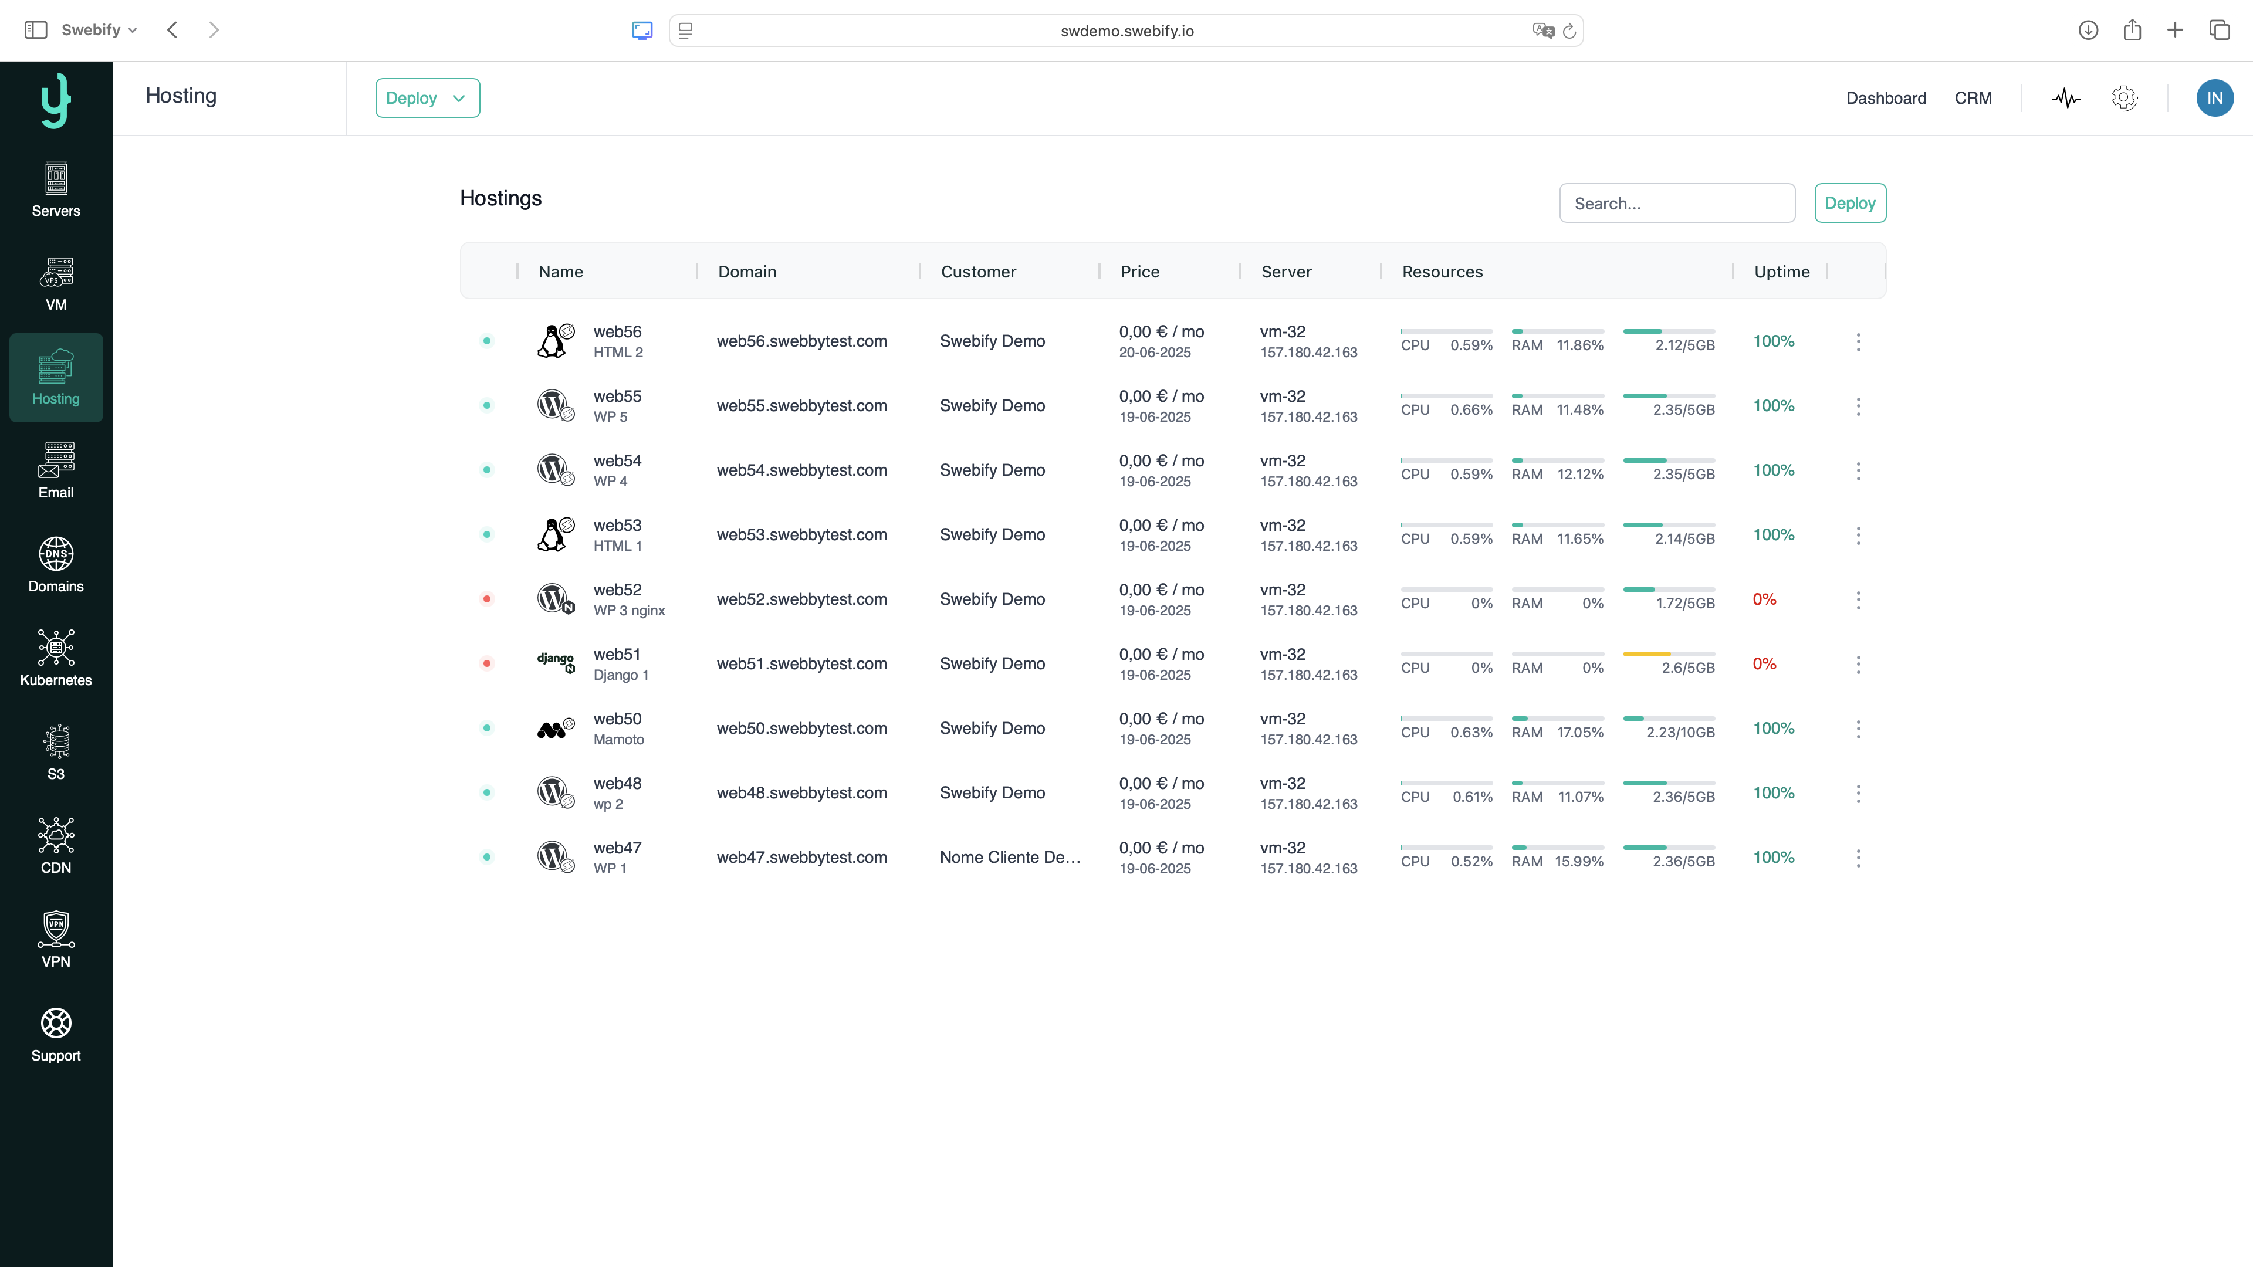Open a new browser tab
This screenshot has width=2253, height=1267.
[x=2174, y=30]
